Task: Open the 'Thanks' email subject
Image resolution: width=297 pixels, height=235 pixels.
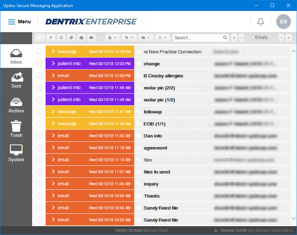Action: pos(152,196)
